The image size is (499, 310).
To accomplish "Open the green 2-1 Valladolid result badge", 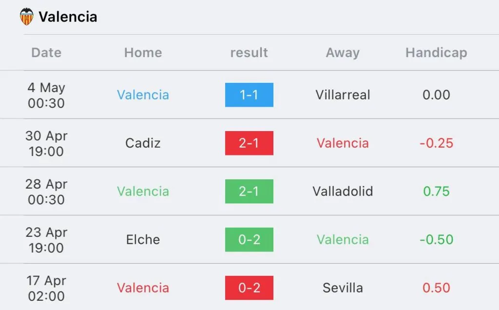I will coord(249,192).
